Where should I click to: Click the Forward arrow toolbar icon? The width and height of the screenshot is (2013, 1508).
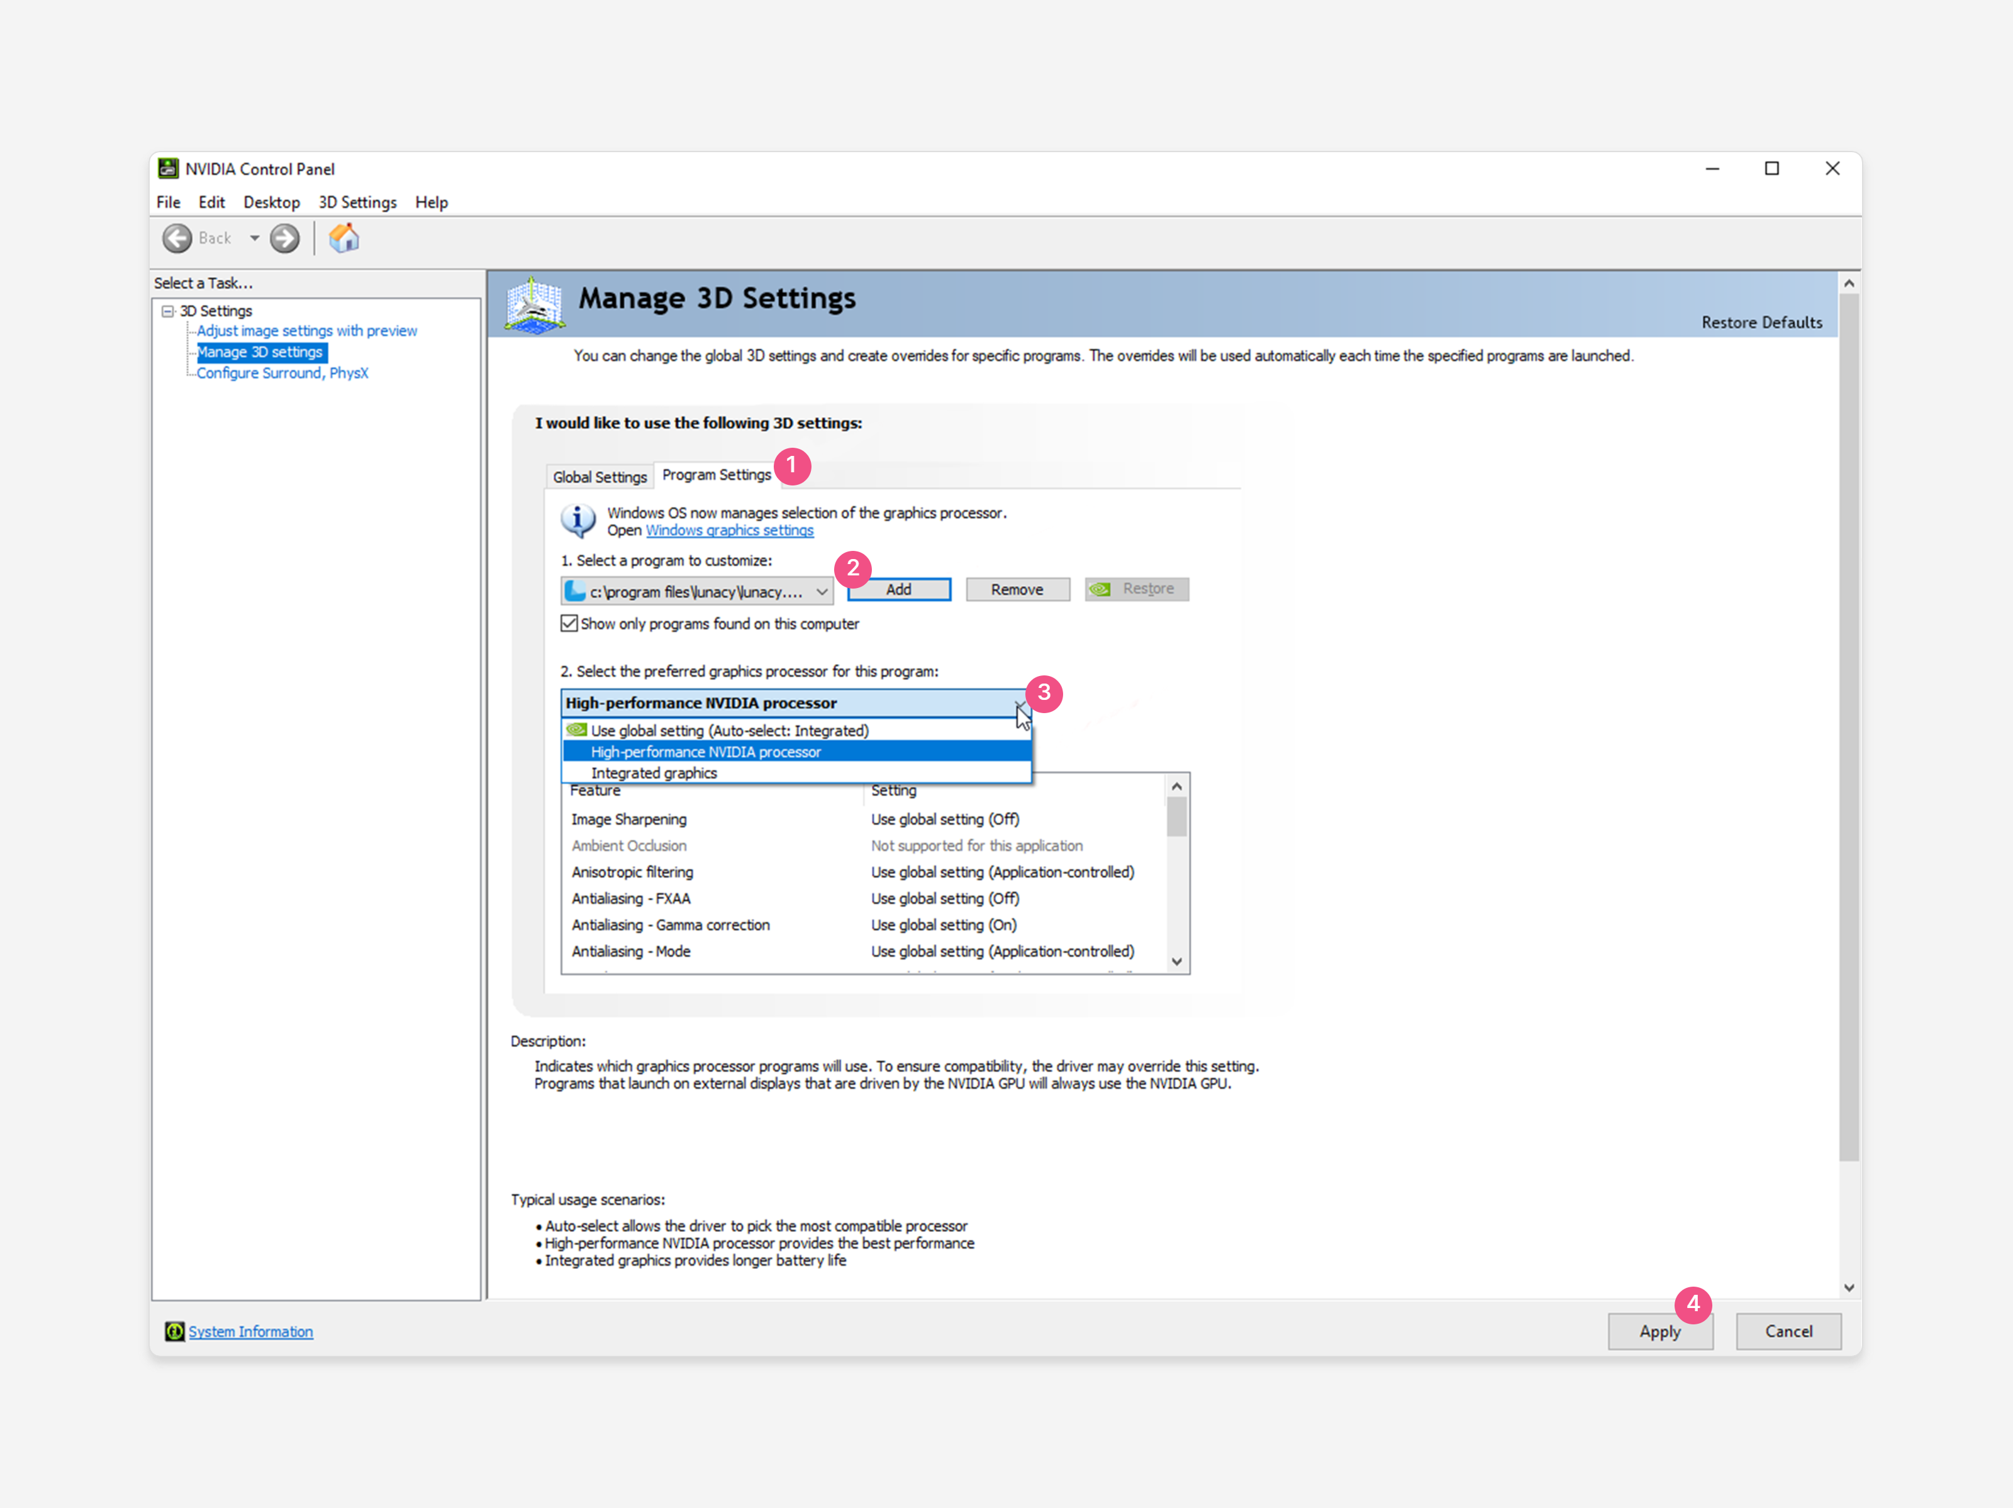tap(285, 238)
